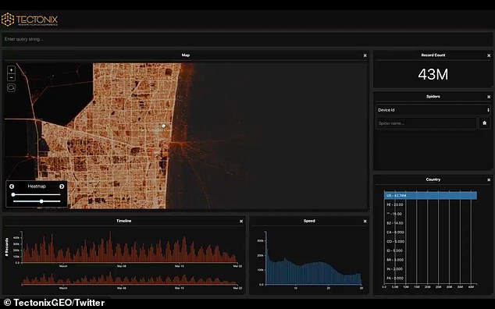
Task: Close the Speed panel
Action: 365,222
